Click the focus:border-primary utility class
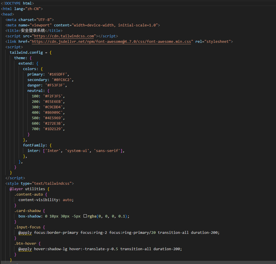 tap(56, 233)
